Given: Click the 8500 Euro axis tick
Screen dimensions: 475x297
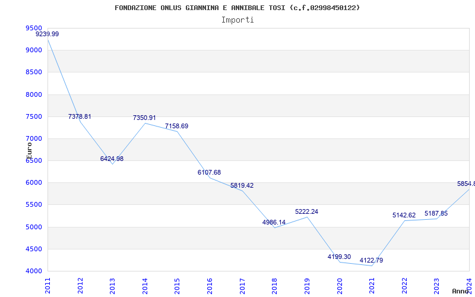Looking at the screenshot, I should pos(34,72).
